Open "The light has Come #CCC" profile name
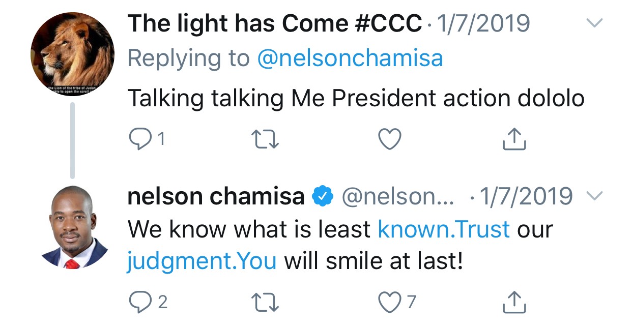Viewport: 632px width, 327px height. [275, 23]
